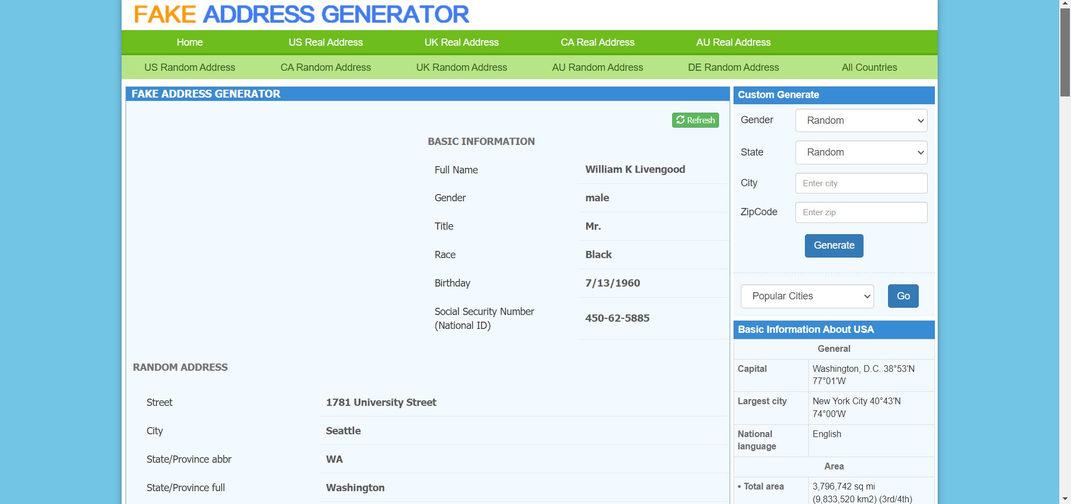Select the AU Real Address menu item
Screen dimensions: 1071x504
733,42
